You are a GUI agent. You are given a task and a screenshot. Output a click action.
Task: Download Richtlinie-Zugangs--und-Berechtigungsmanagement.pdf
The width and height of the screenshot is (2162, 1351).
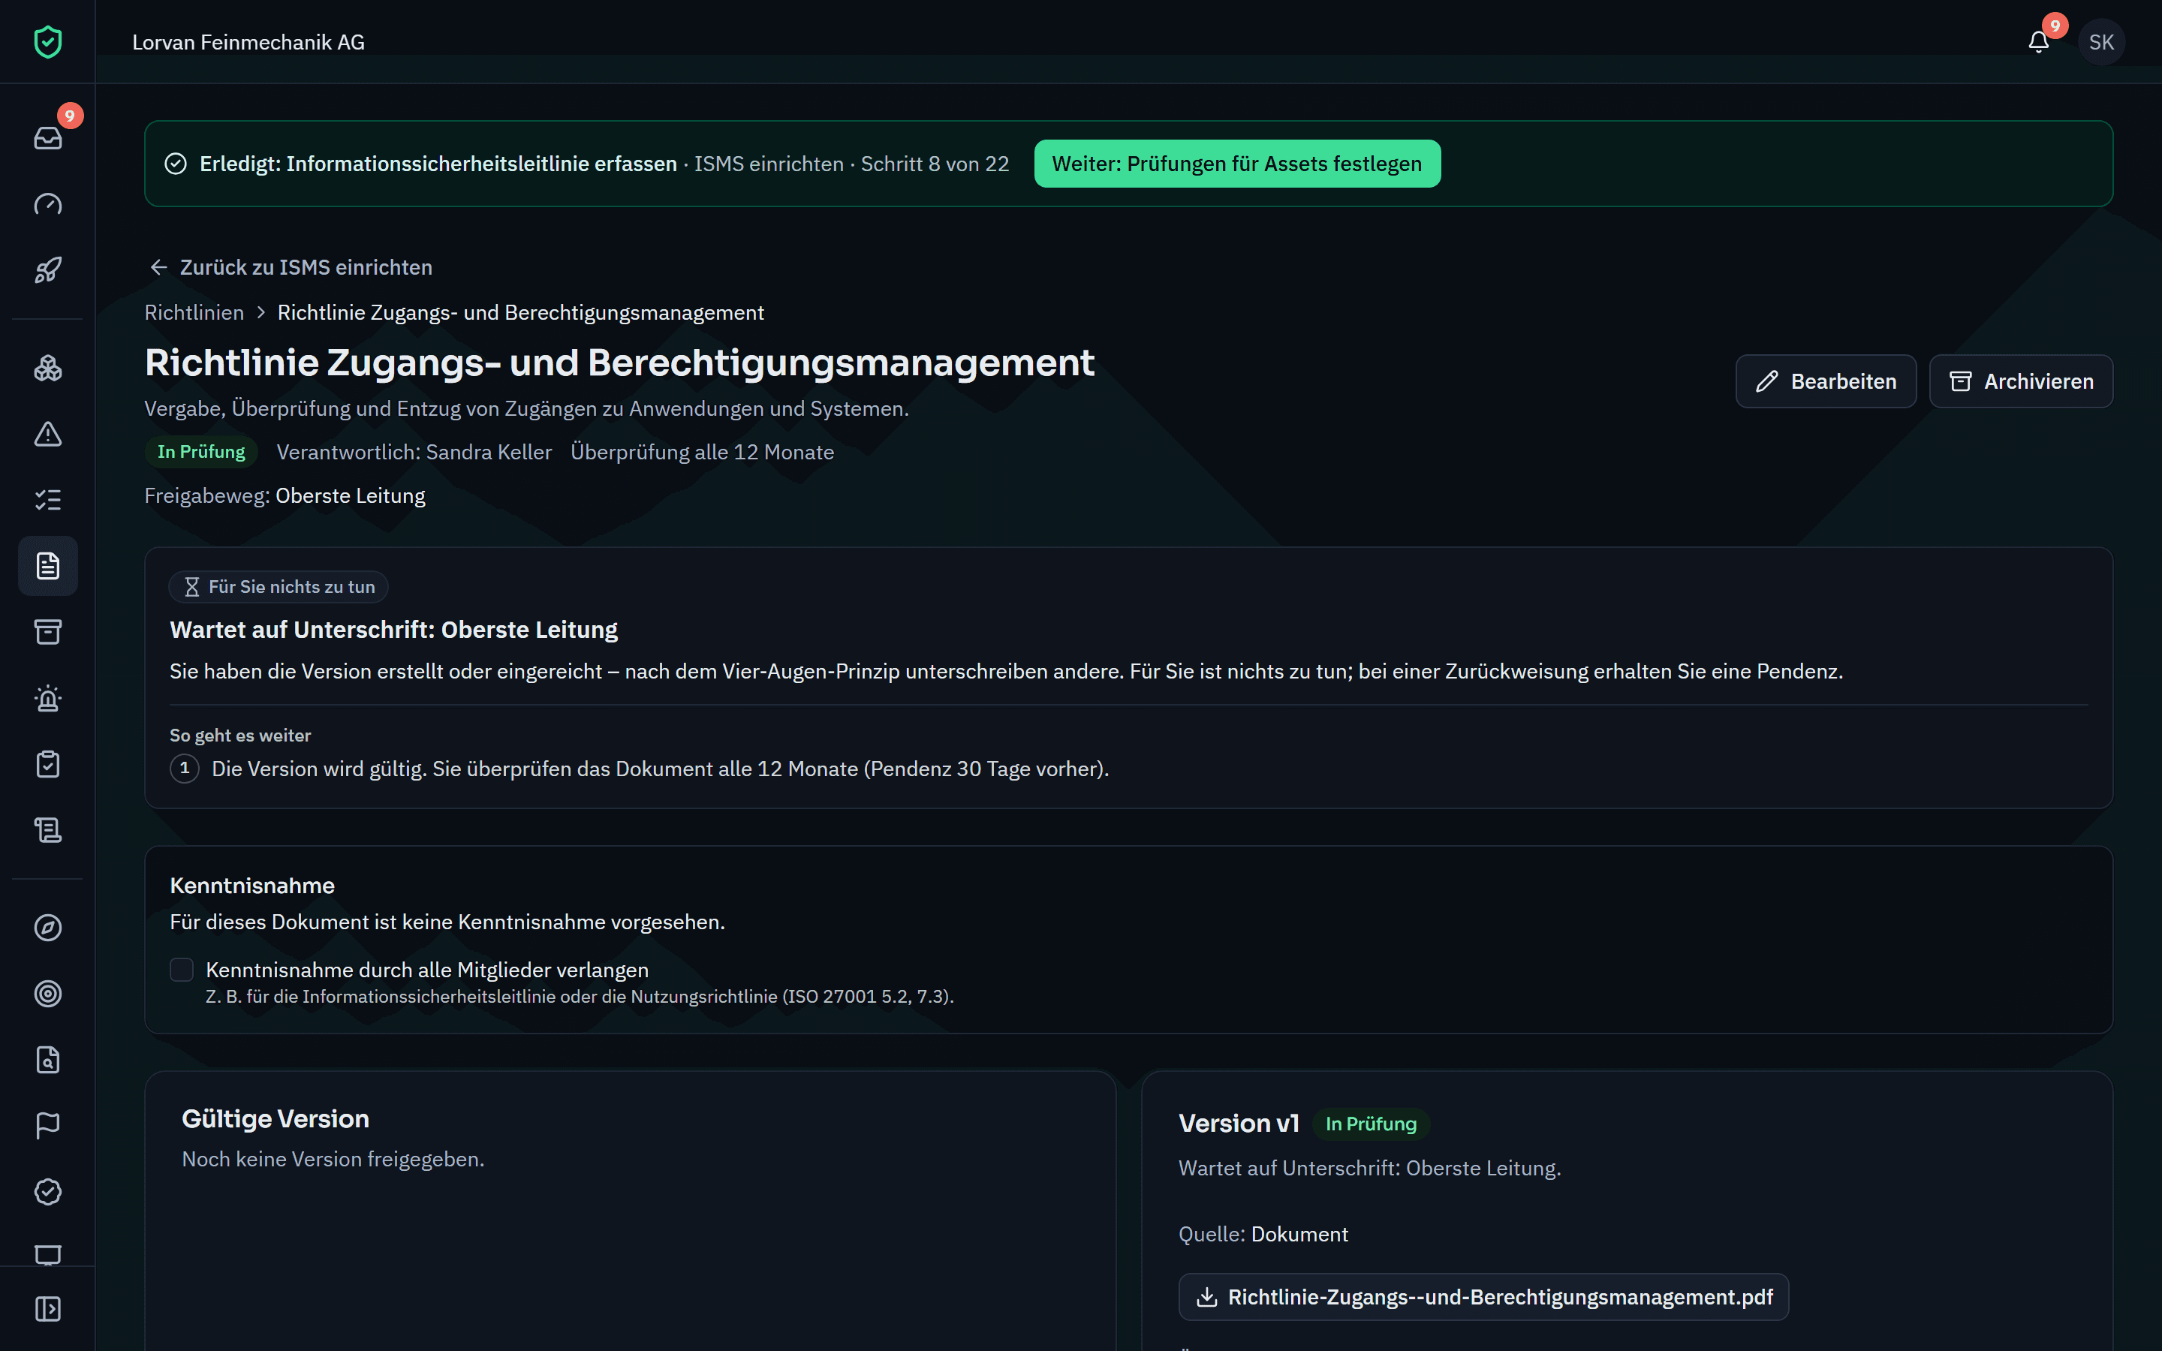[1483, 1298]
